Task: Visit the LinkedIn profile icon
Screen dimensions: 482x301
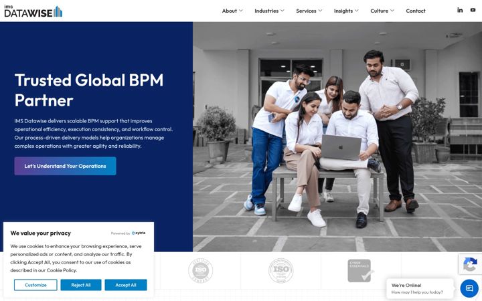Action: (460, 10)
